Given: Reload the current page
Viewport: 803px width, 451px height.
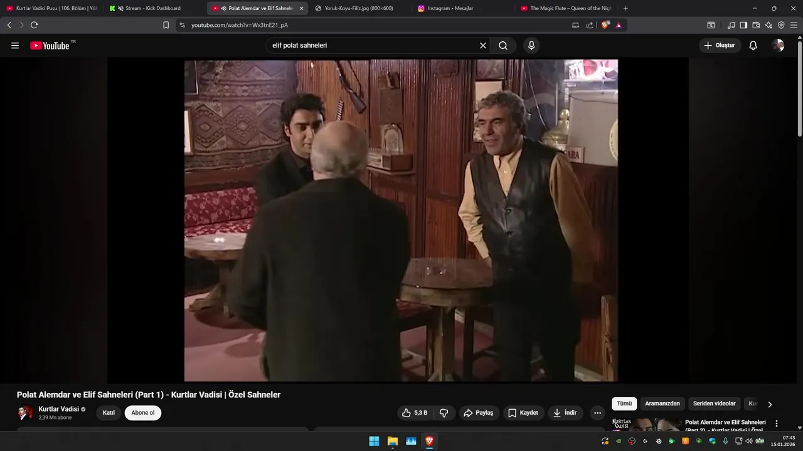Looking at the screenshot, I should coord(34,25).
